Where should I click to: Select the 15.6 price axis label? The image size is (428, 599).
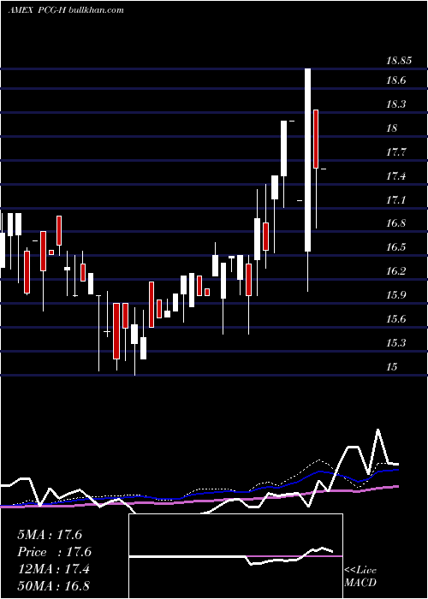pos(395,319)
